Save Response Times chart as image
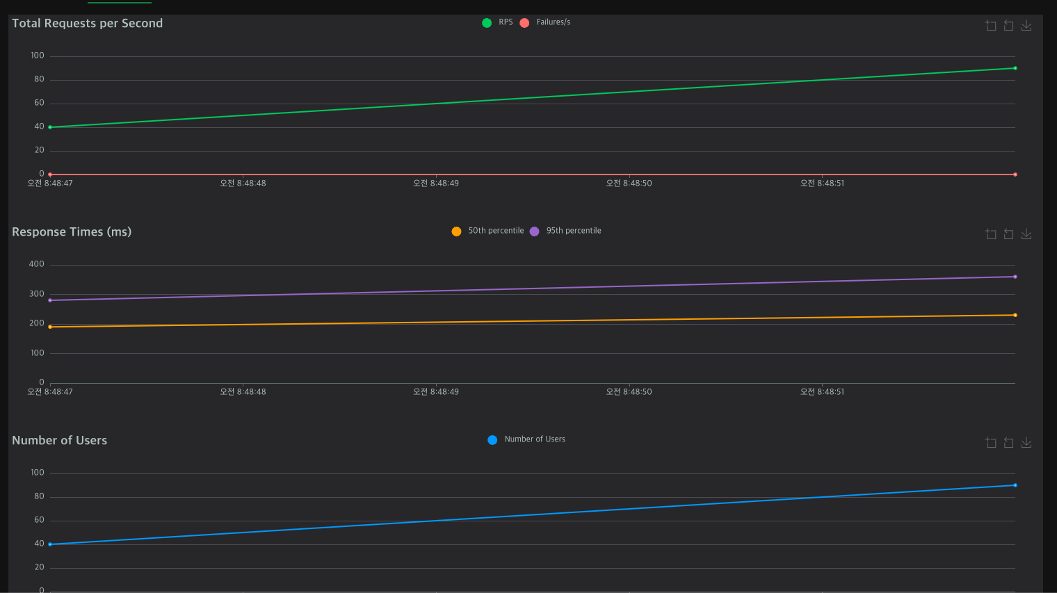The image size is (1057, 593). (x=1026, y=234)
